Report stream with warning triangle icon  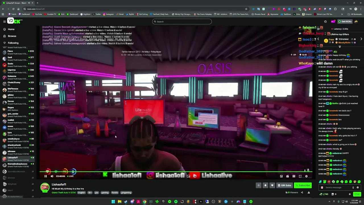click(x=309, y=192)
